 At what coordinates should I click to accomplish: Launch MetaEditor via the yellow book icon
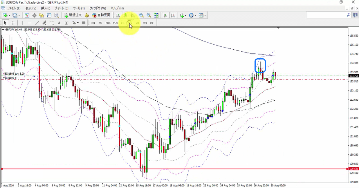[x=87, y=15]
